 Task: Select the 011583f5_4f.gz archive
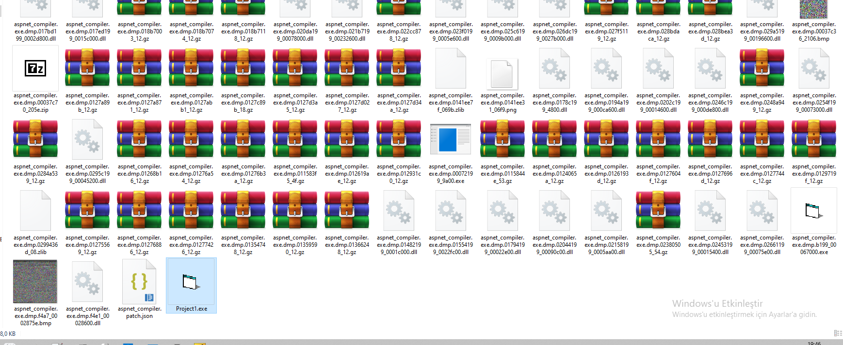coord(295,140)
